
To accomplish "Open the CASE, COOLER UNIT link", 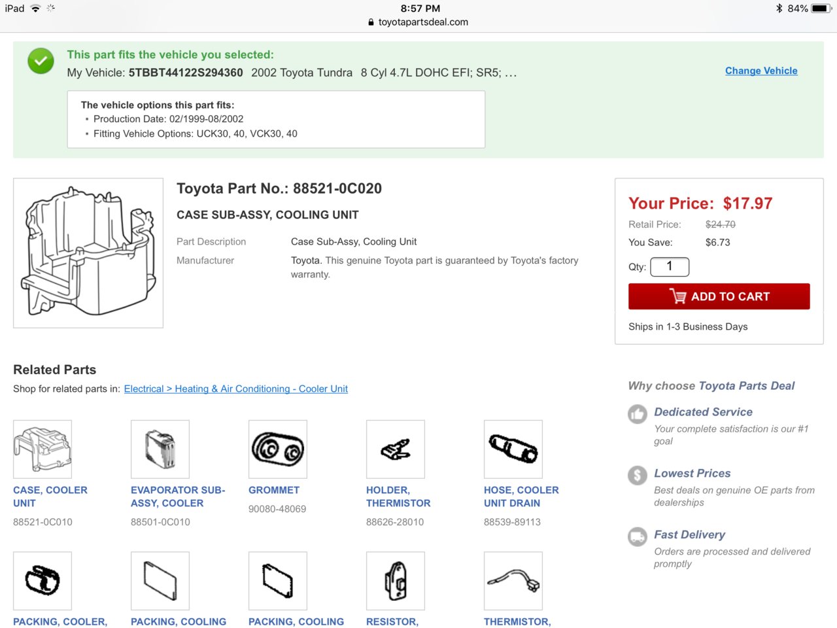I will [x=50, y=497].
